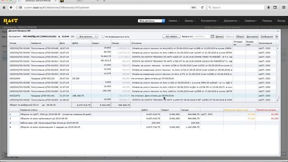Sort by the Дебет column header
Screen dimensions: 288x162
click(81, 43)
